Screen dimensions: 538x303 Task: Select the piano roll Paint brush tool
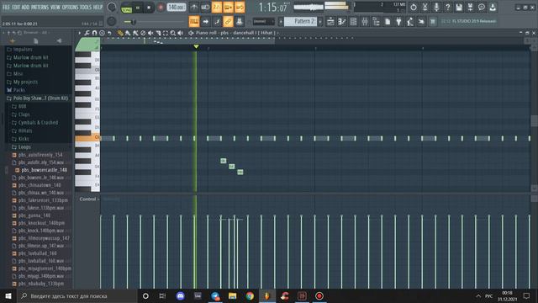coord(128,33)
